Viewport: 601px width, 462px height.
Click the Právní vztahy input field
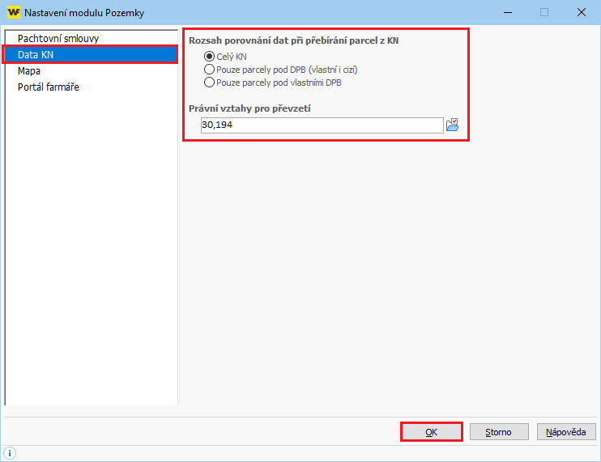click(322, 125)
